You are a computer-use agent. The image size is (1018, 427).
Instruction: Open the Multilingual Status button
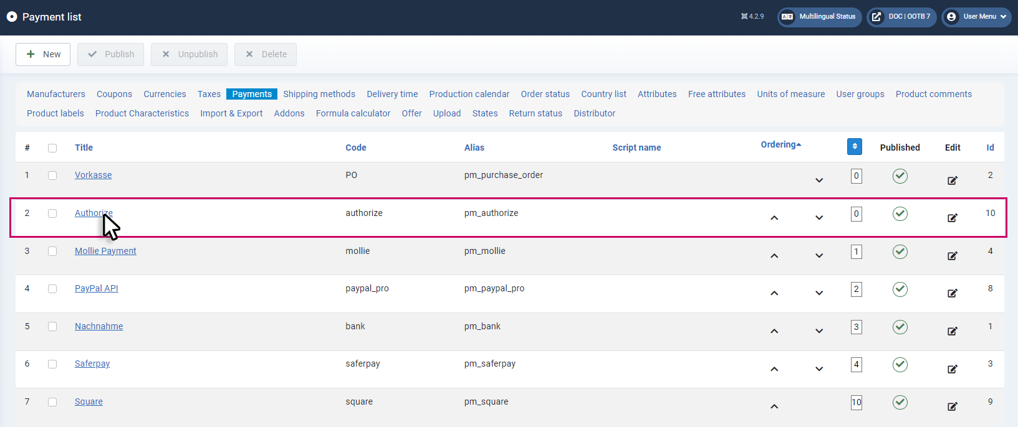point(819,17)
